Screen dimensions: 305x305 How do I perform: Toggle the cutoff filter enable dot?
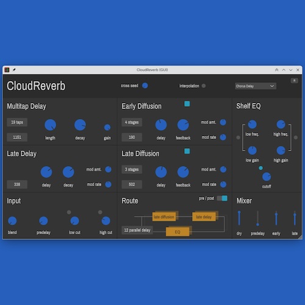pos(260,168)
